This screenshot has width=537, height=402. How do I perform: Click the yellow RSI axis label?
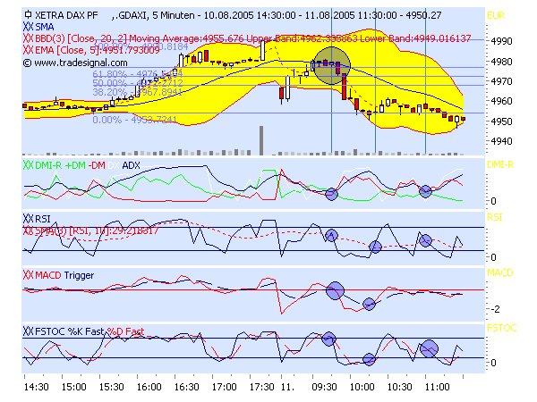tap(495, 217)
